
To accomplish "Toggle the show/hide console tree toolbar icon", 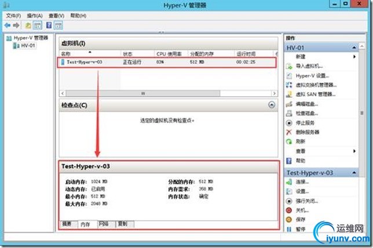I will (x=38, y=25).
